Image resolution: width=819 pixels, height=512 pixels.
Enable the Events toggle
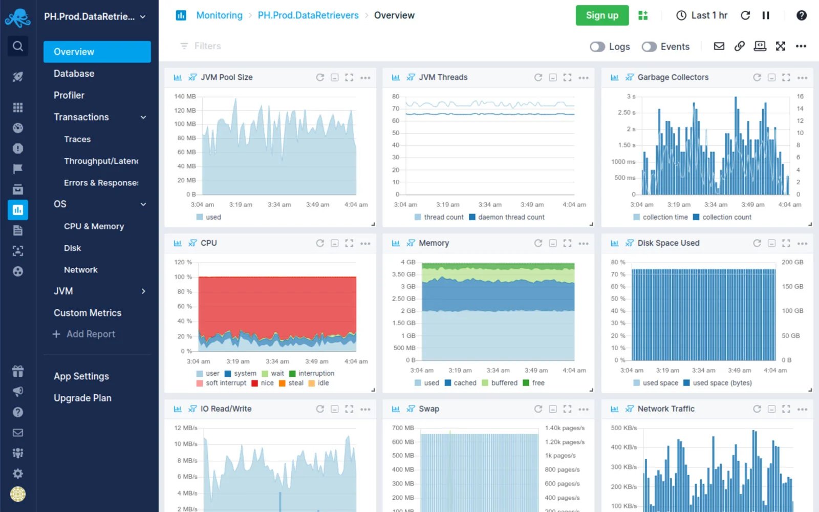649,47
